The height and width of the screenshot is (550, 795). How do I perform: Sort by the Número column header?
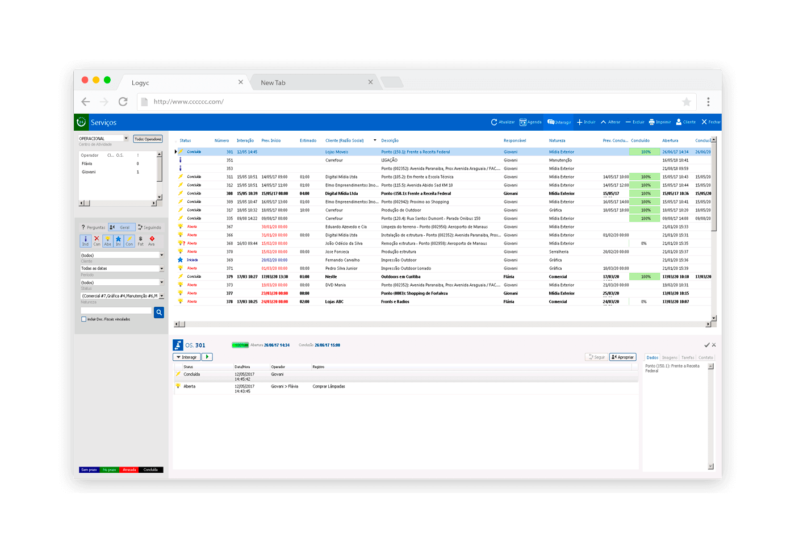coord(221,140)
